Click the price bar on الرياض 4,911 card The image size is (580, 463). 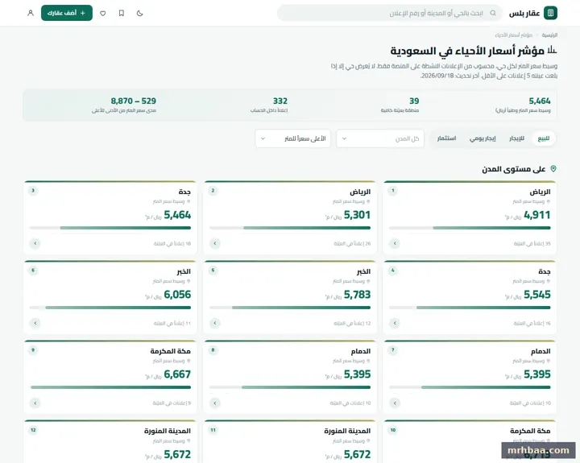[470, 228]
